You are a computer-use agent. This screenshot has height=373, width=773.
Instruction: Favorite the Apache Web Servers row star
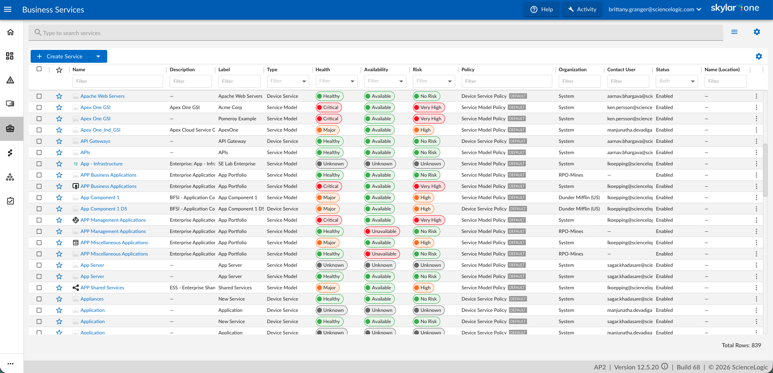59,96
